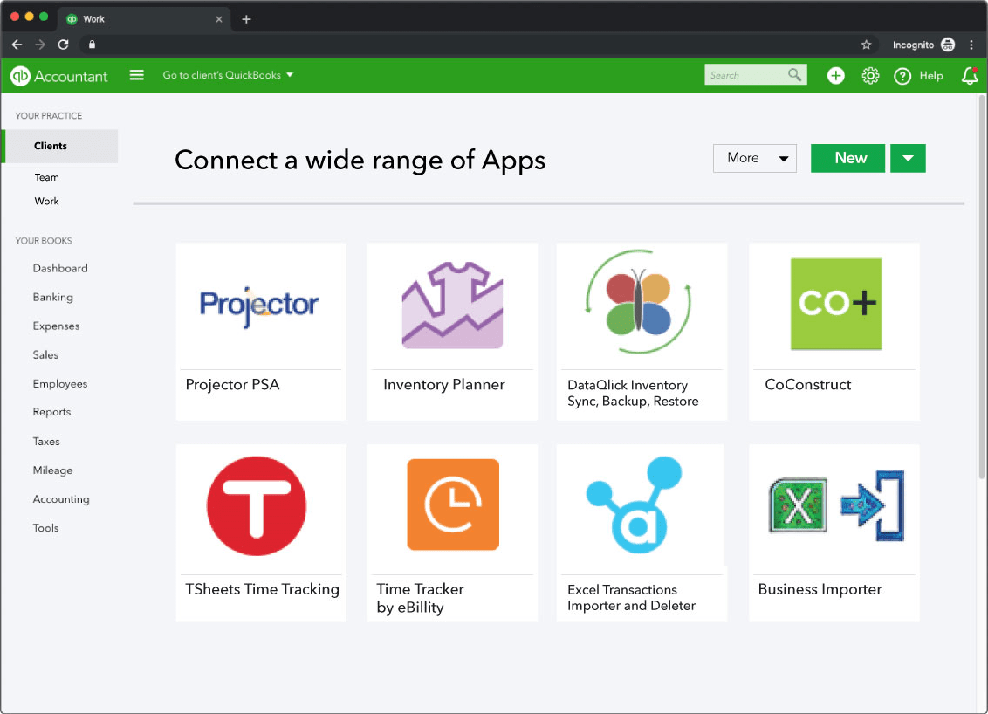Open the Employees section
Viewport: 988px width, 714px height.
(x=60, y=384)
